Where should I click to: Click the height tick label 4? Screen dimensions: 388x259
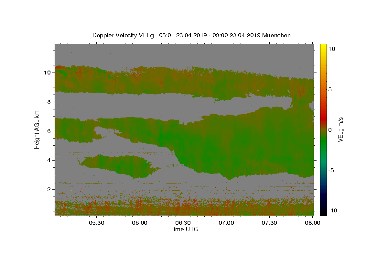coord(49,160)
